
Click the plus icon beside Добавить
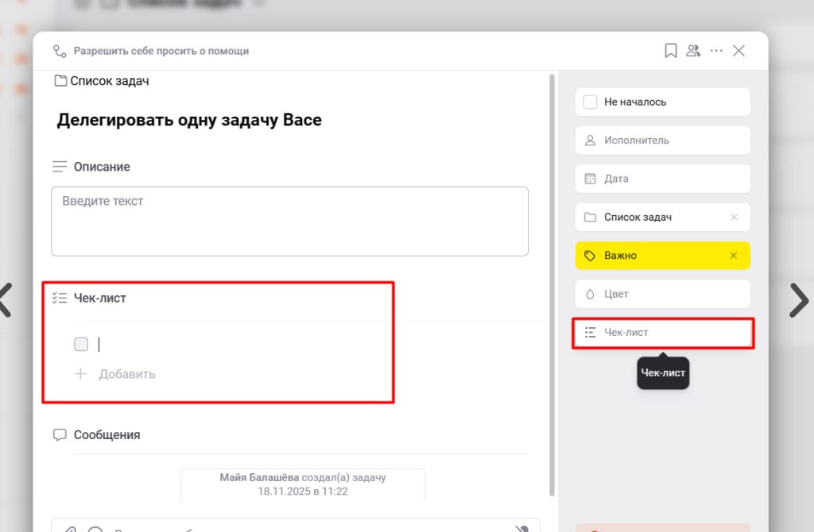pos(80,374)
